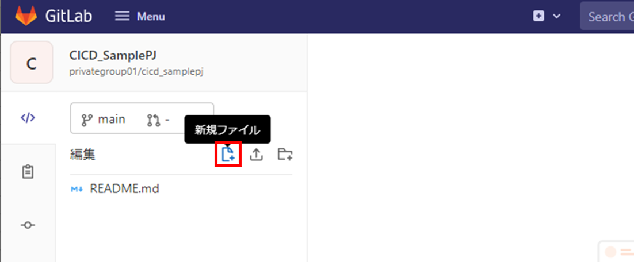Click the project avatar letter C
The image size is (634, 262).
(32, 63)
